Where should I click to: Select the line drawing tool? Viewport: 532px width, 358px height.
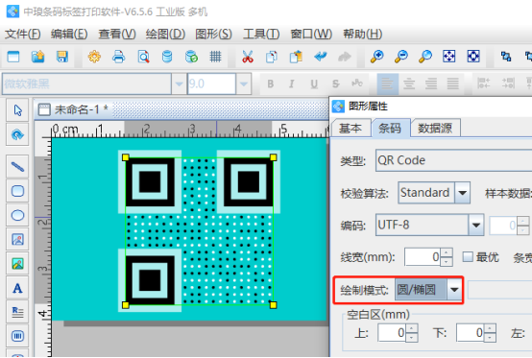17,167
